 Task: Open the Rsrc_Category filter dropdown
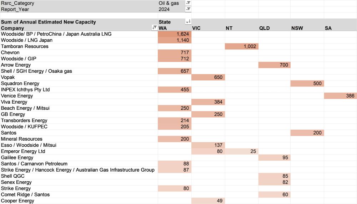(x=188, y=3)
